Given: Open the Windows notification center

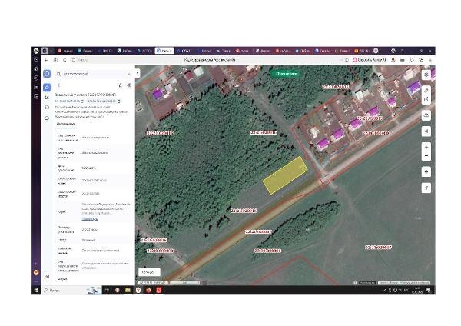Looking at the screenshot, I should pos(429,291).
